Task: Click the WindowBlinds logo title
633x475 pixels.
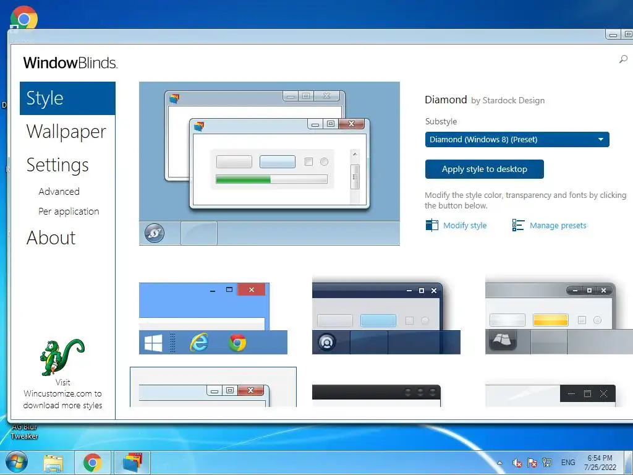Action: 70,62
